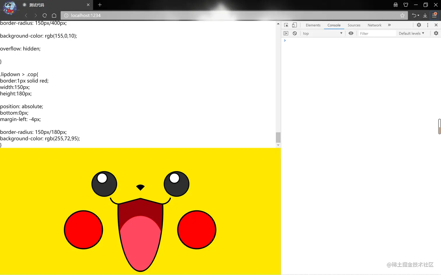Reload the localhost:1234 page

(45, 15)
